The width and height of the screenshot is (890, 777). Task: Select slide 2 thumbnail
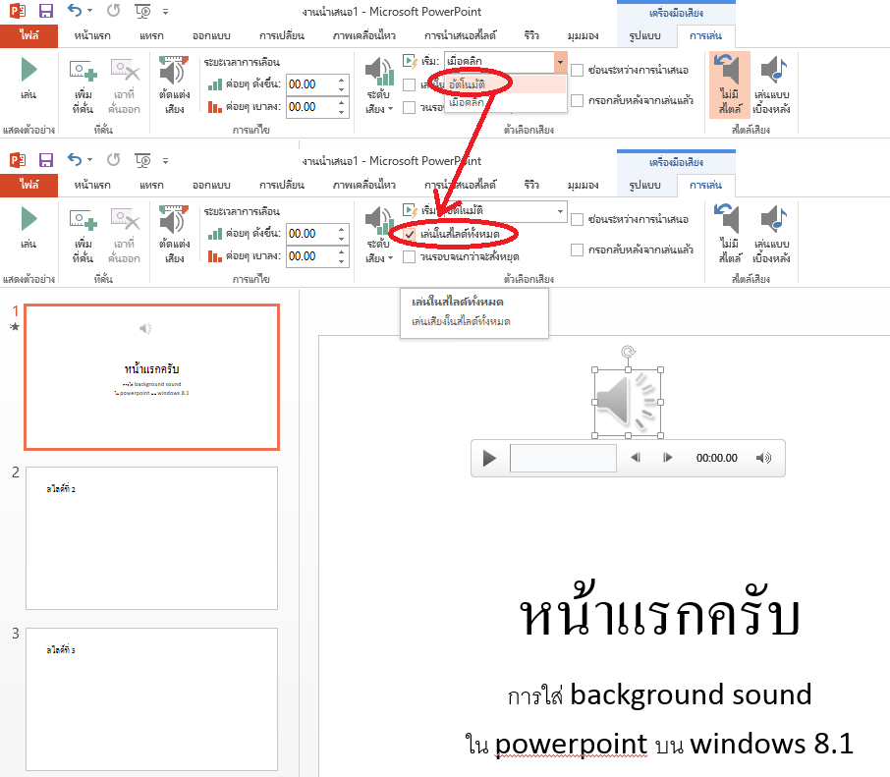(x=151, y=538)
